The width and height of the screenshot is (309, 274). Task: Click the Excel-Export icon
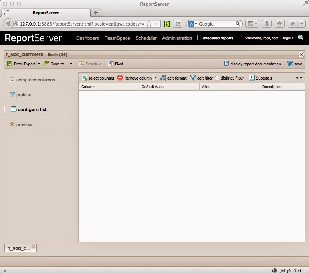click(10, 64)
